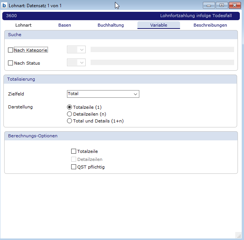The image size is (244, 240).
Task: Select the Variable tab
Action: [158, 25]
